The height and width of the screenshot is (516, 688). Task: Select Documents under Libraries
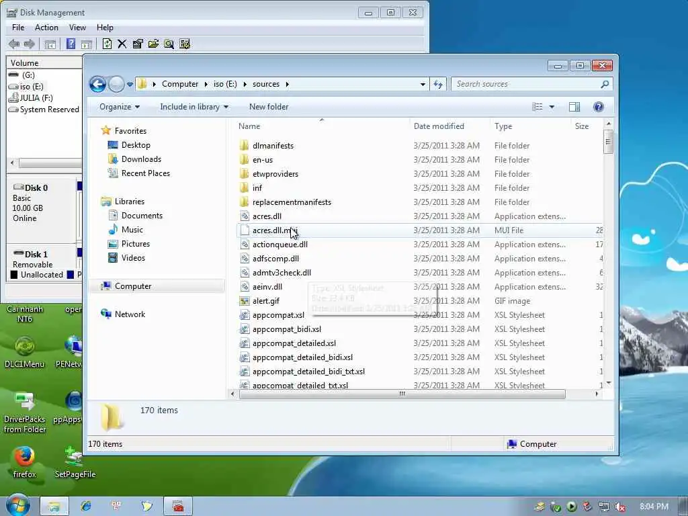click(142, 216)
